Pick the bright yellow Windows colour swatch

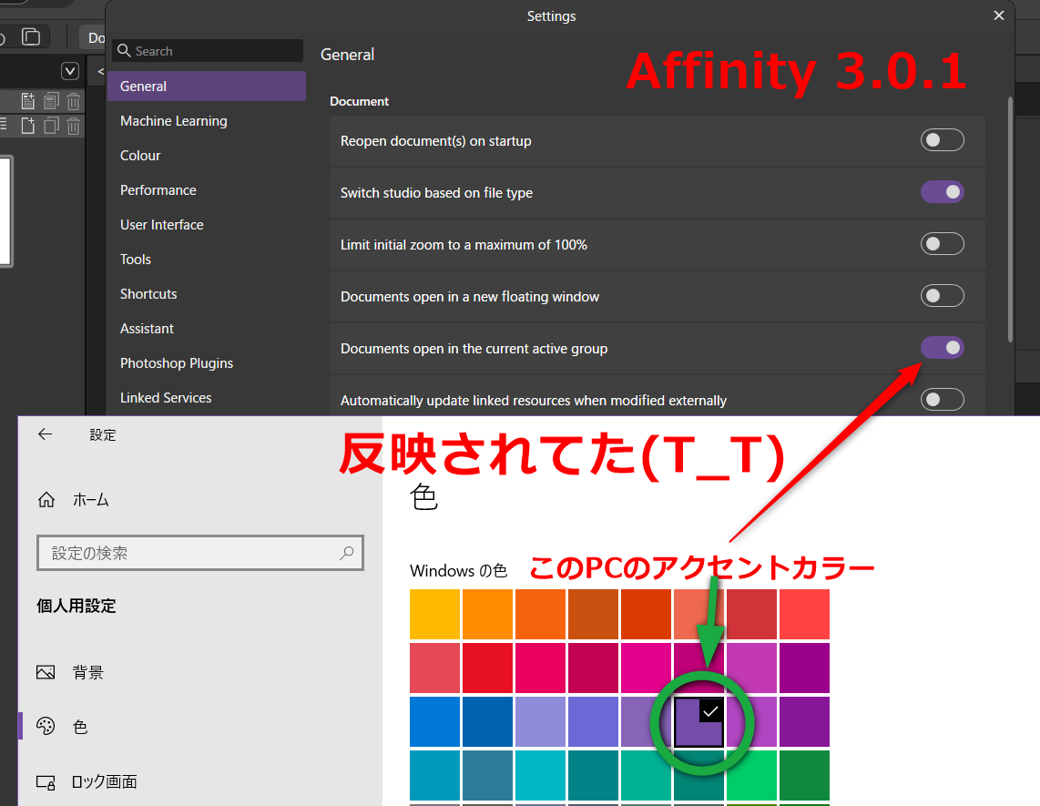[434, 614]
